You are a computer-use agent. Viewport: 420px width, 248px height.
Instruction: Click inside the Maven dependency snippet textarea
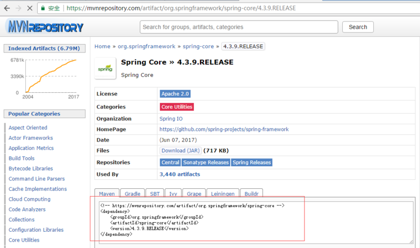coord(256,222)
